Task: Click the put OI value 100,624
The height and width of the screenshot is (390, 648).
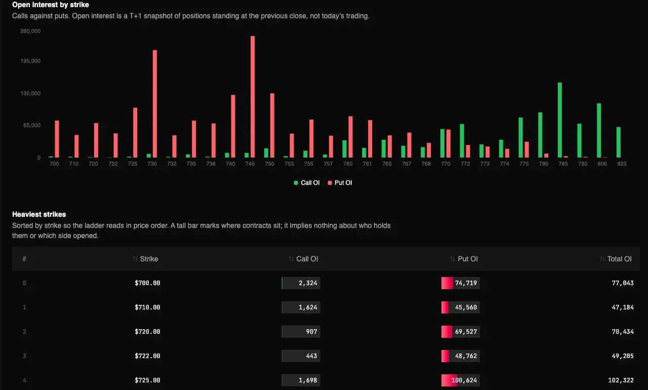Action: [464, 380]
